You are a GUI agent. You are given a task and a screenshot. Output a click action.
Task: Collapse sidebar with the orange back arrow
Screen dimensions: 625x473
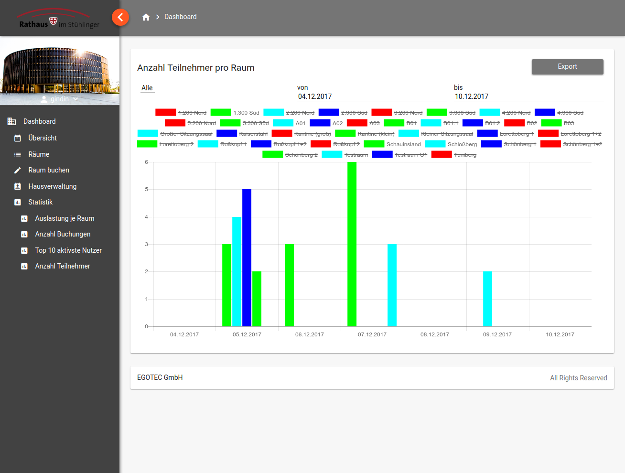coord(120,18)
